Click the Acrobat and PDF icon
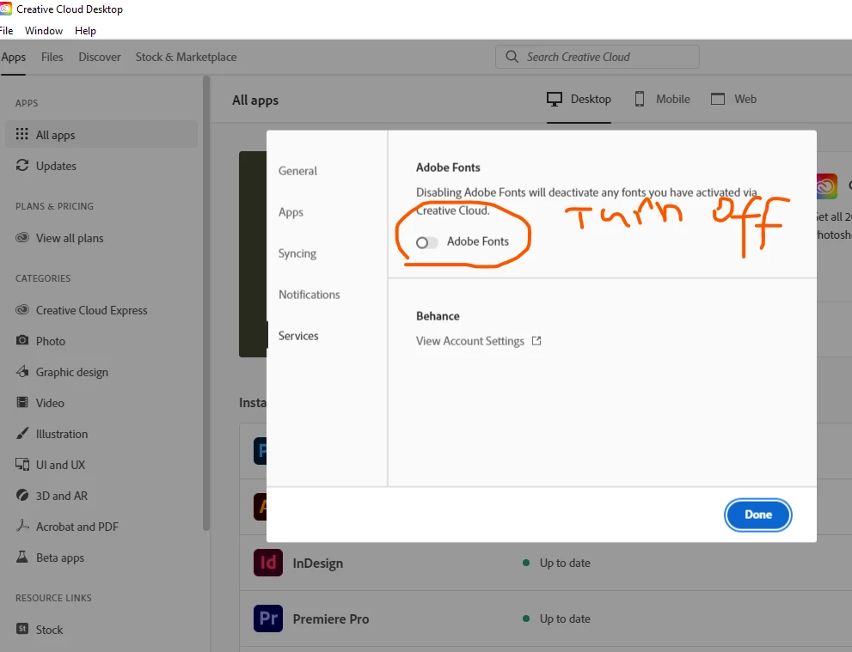Viewport: 852px width, 652px height. [x=21, y=526]
